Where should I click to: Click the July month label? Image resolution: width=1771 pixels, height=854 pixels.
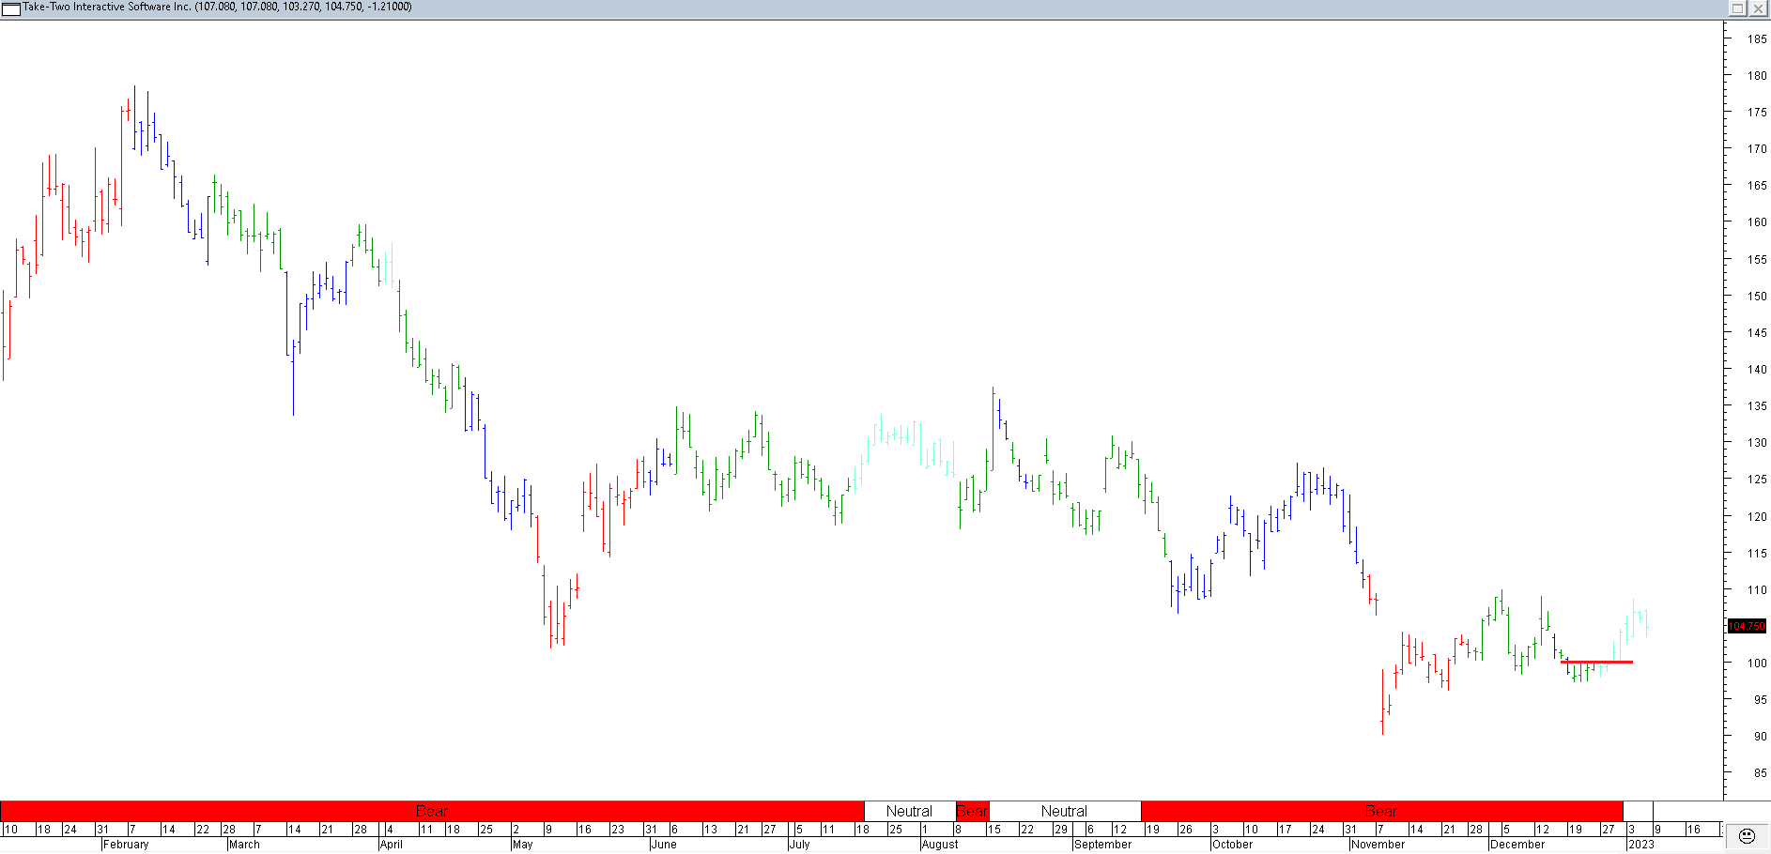coord(800,845)
